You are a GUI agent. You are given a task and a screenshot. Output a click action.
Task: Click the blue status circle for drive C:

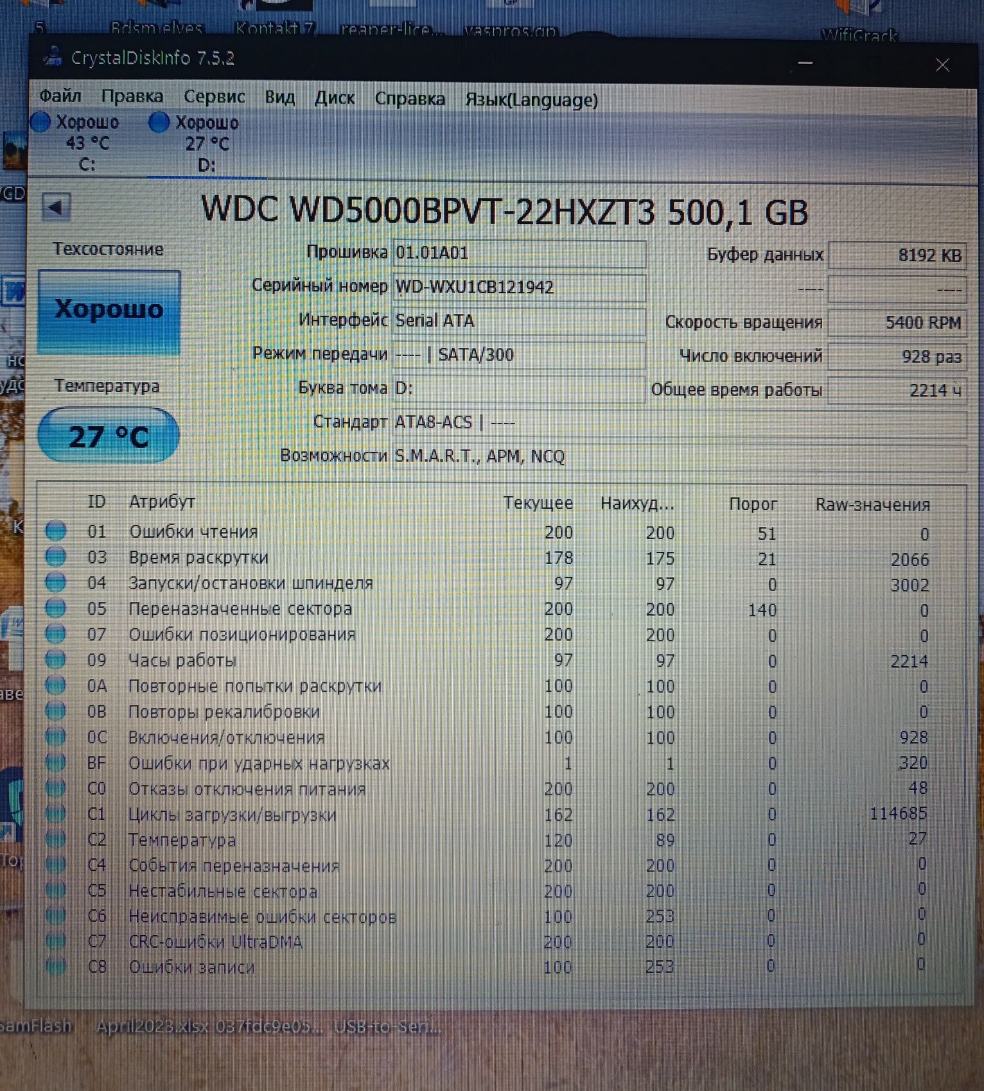[40, 122]
